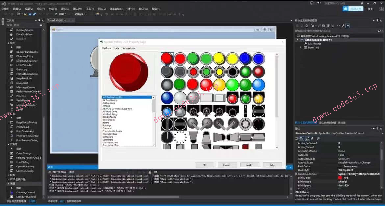The height and width of the screenshot is (206, 385).
Task: Click the Save icon in main toolbar
Action: (x=30, y=14)
